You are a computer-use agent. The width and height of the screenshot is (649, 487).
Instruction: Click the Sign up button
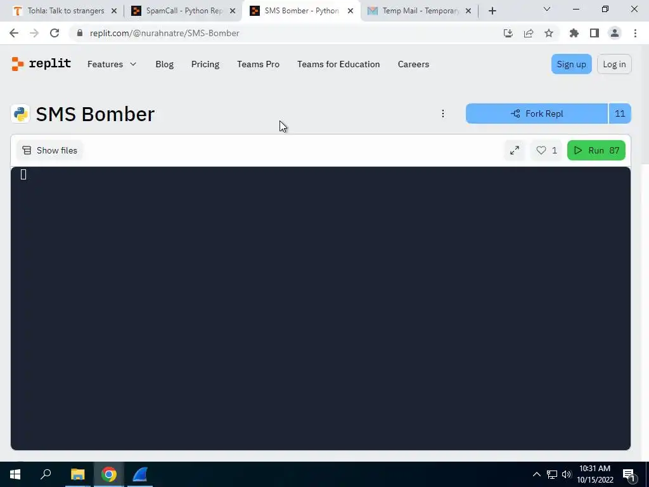[571, 64]
